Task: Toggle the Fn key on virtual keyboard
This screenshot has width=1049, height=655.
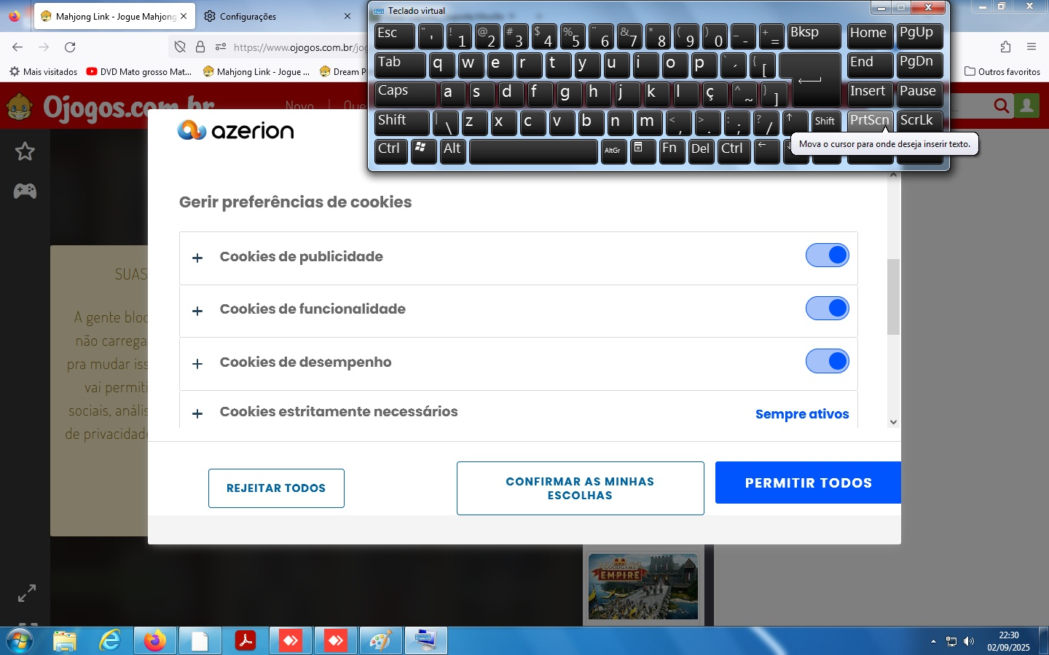Action: click(671, 151)
